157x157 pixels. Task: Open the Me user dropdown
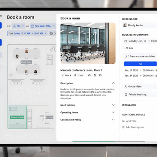coord(18,26)
